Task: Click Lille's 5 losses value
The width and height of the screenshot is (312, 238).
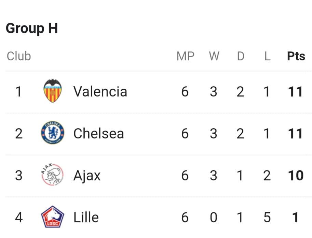Action: pos(267,217)
